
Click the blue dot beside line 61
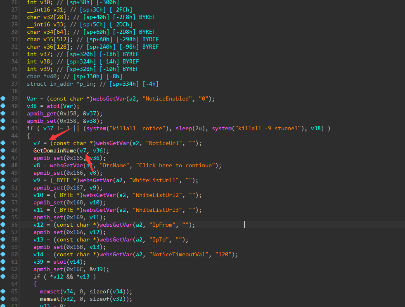3,262
